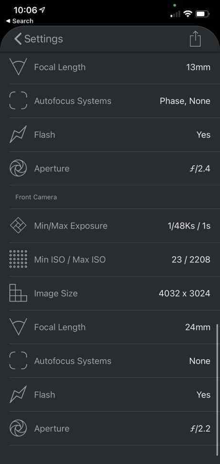This screenshot has width=220, height=464.
Task: Tap the rear camera Focal Length icon
Action: [x=18, y=67]
